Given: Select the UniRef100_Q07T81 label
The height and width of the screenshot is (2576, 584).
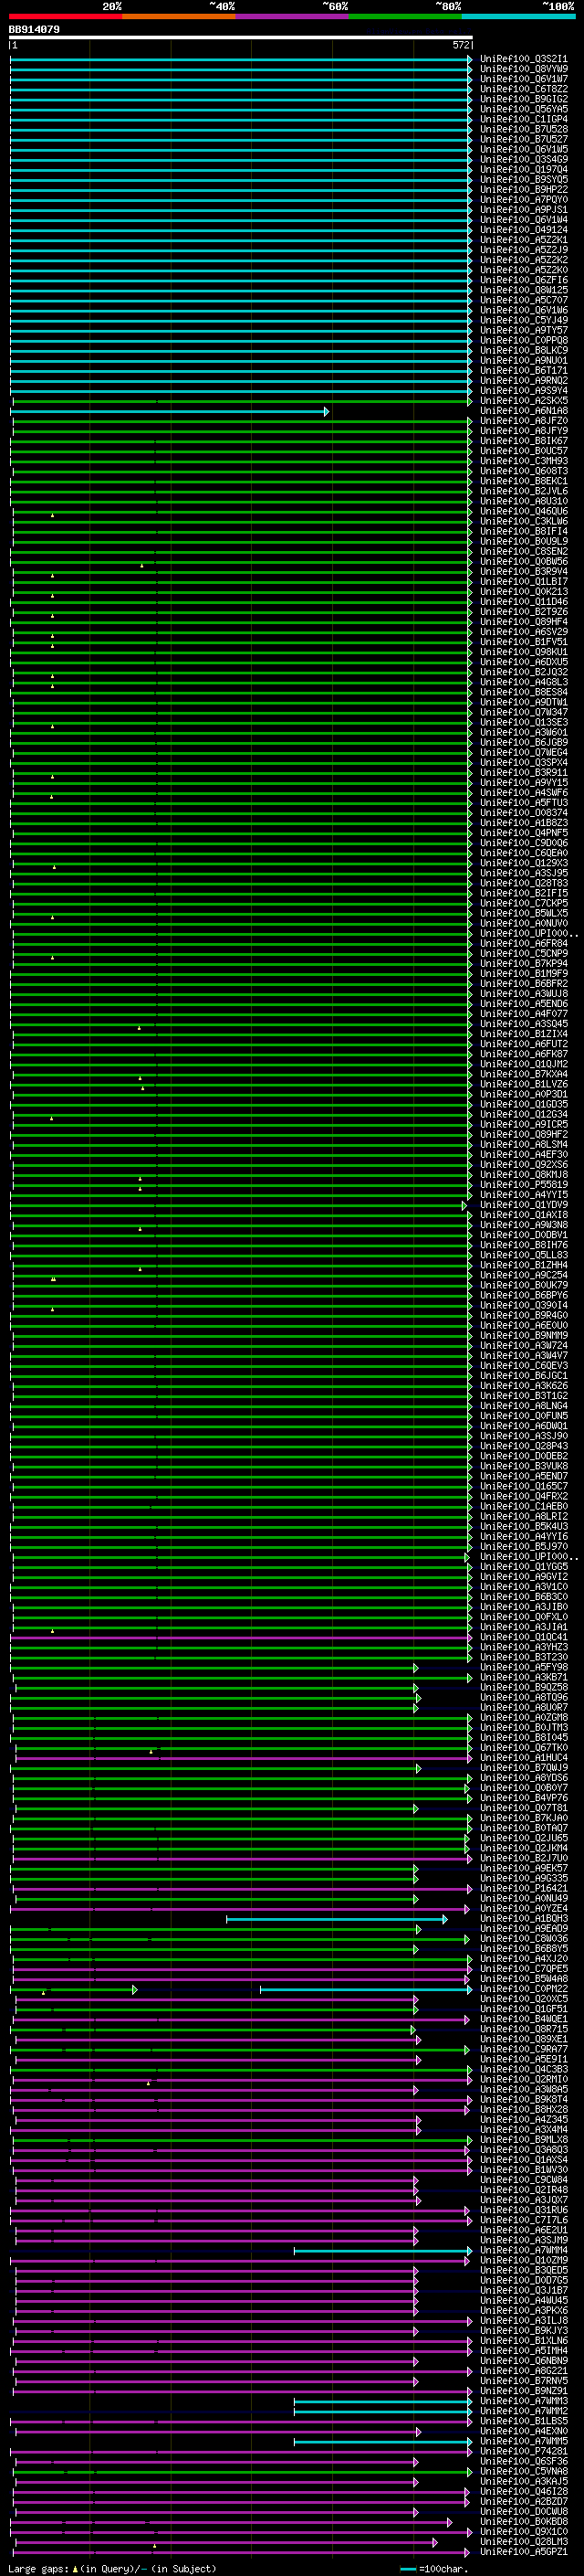Looking at the screenshot, I should tap(524, 1808).
